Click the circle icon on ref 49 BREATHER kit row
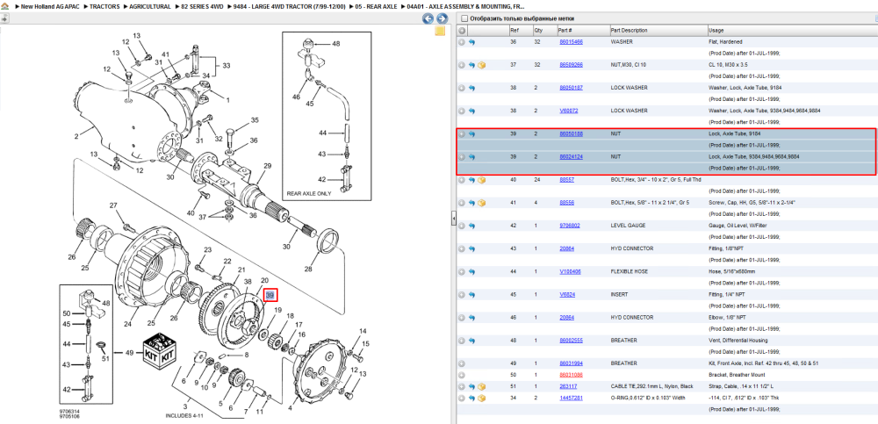 point(462,363)
